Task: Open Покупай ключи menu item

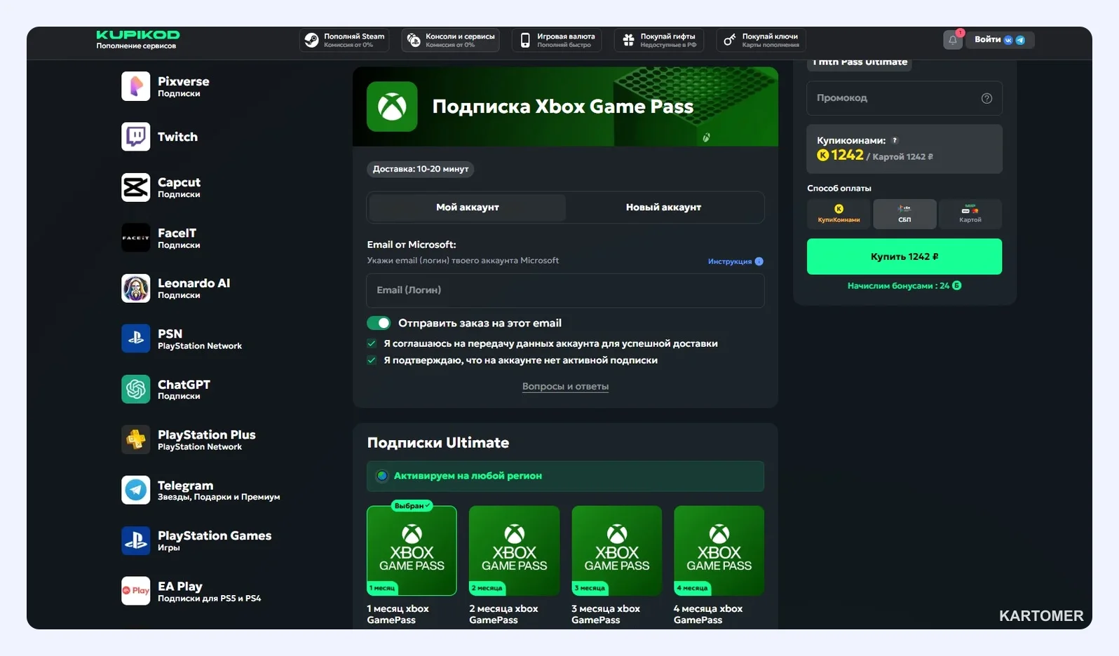Action: [761, 40]
